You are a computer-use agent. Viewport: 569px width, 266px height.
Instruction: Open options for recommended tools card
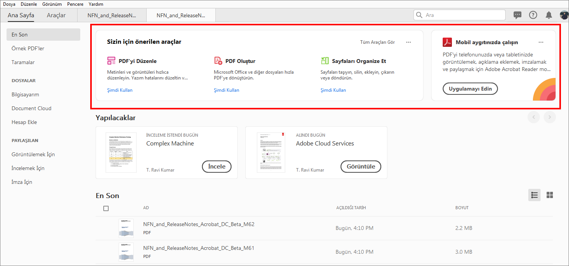click(x=409, y=42)
